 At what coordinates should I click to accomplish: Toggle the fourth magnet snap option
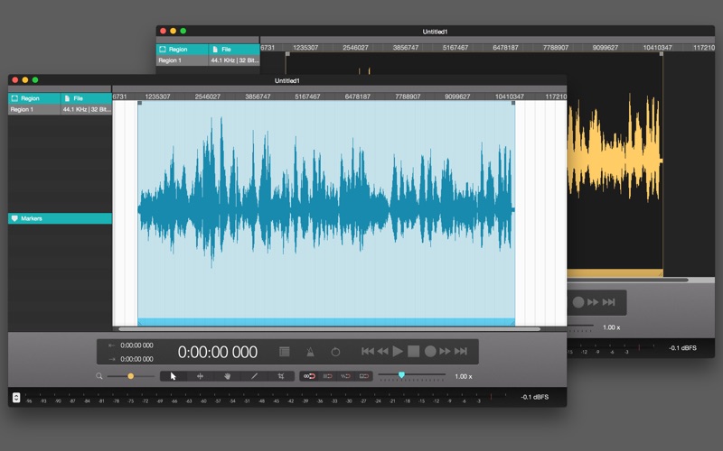pos(364,376)
